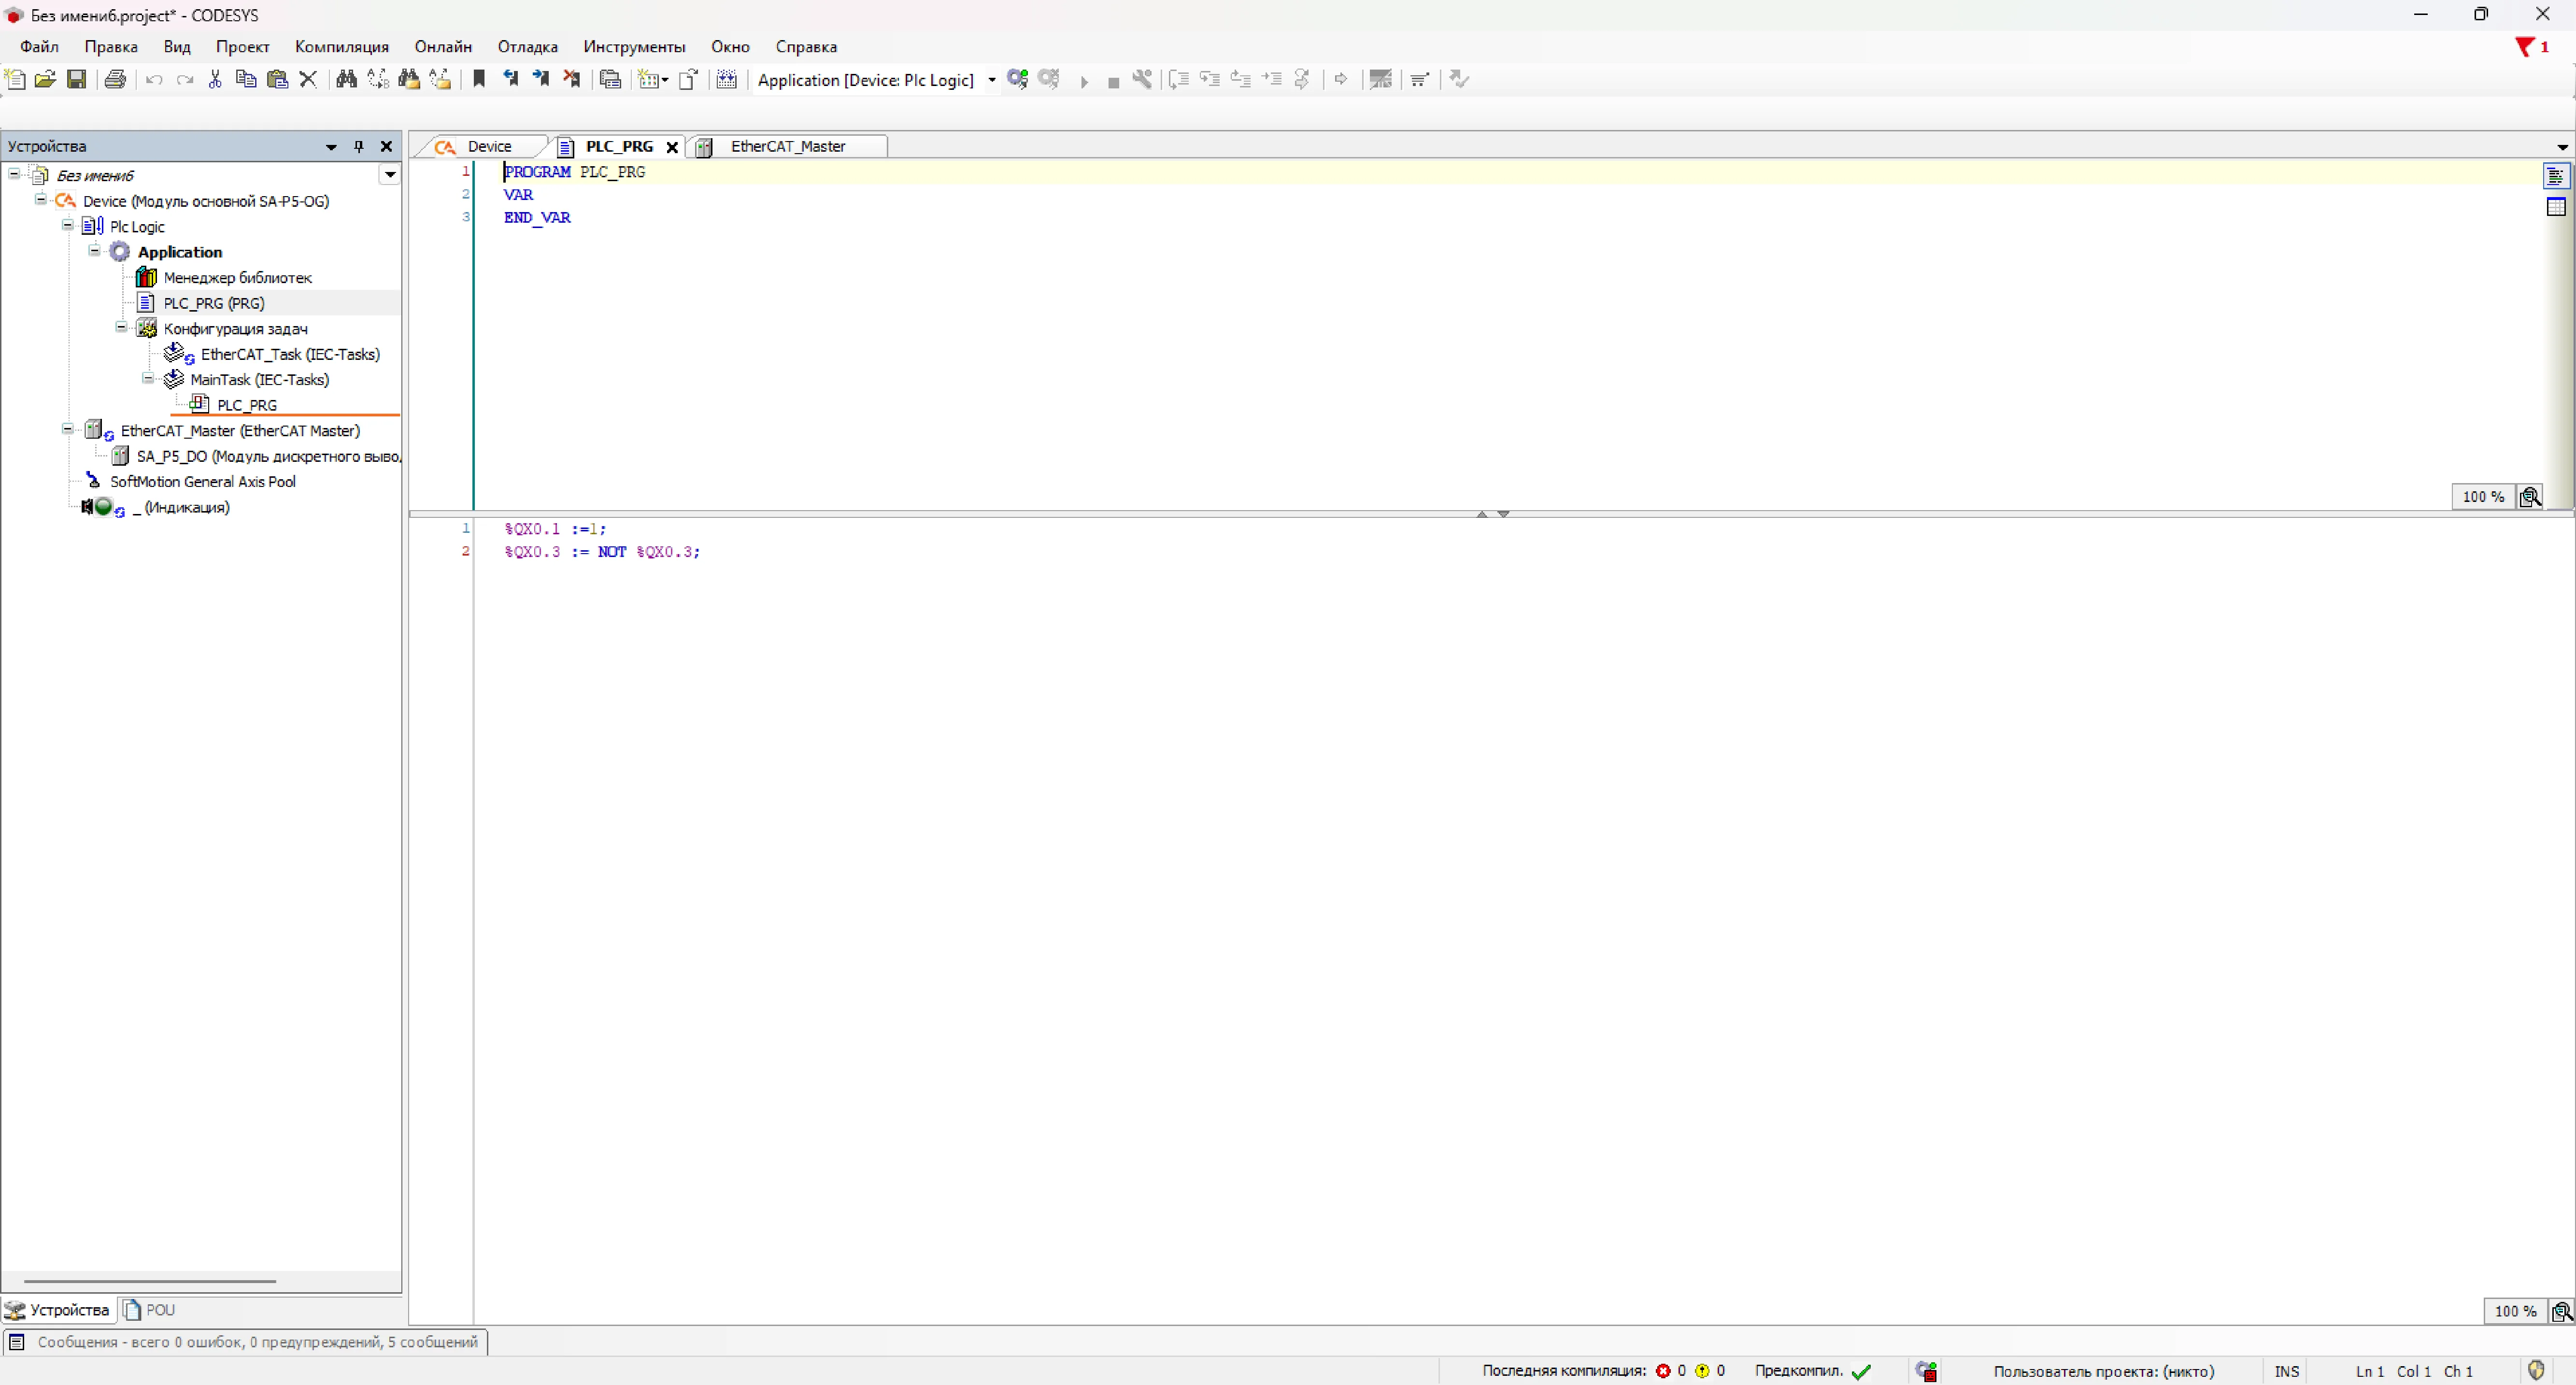Screen dimensions: 2576x1385
Task: Cut selection with the scissors icon
Action: point(215,79)
